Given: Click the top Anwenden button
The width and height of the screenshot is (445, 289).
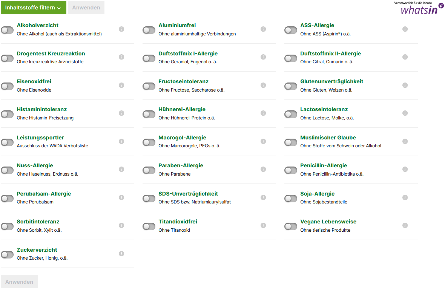Looking at the screenshot, I should tap(86, 8).
